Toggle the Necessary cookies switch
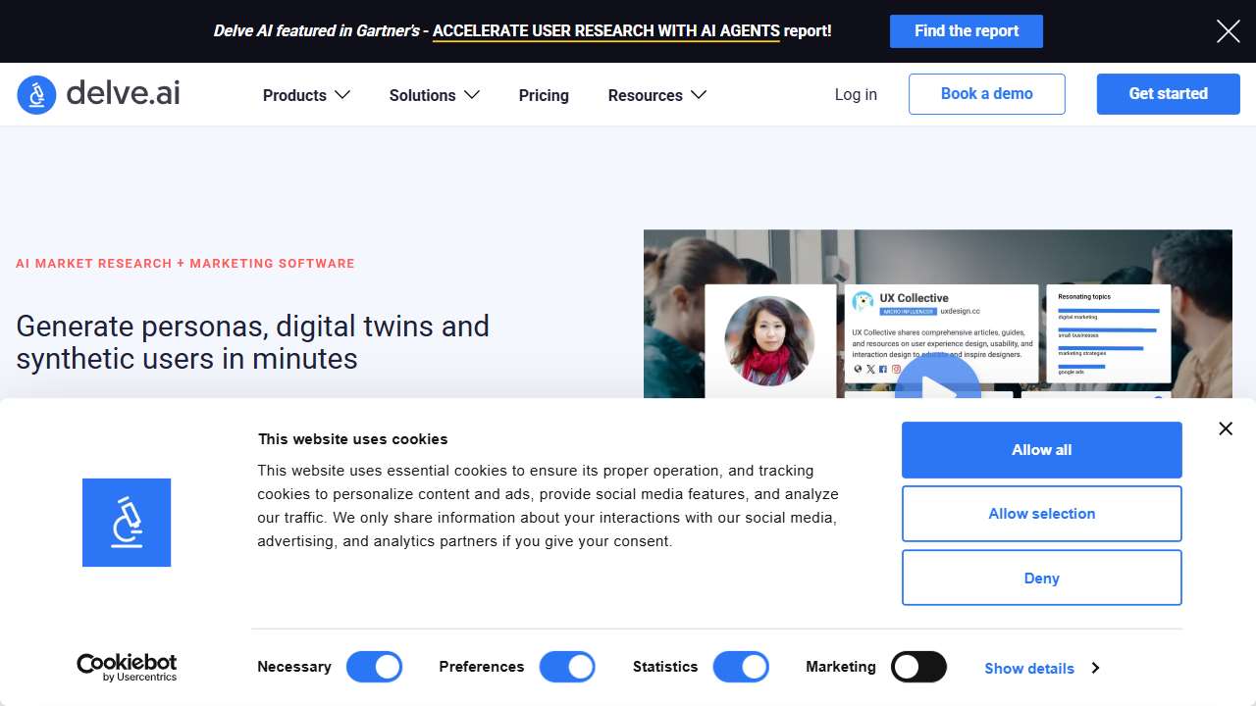 coord(375,667)
